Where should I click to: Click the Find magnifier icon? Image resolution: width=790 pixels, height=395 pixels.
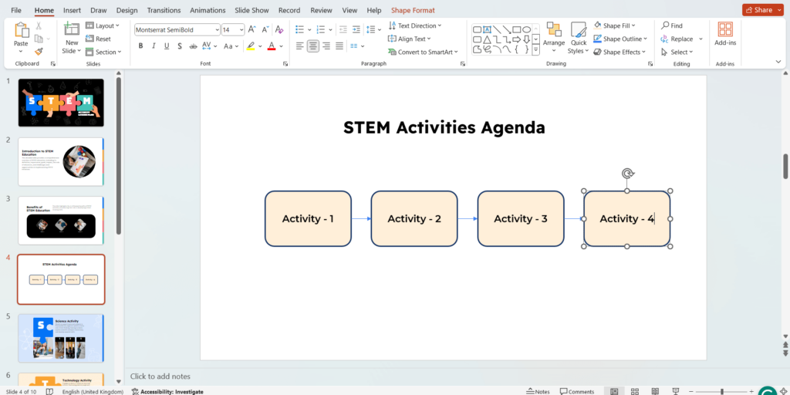665,25
